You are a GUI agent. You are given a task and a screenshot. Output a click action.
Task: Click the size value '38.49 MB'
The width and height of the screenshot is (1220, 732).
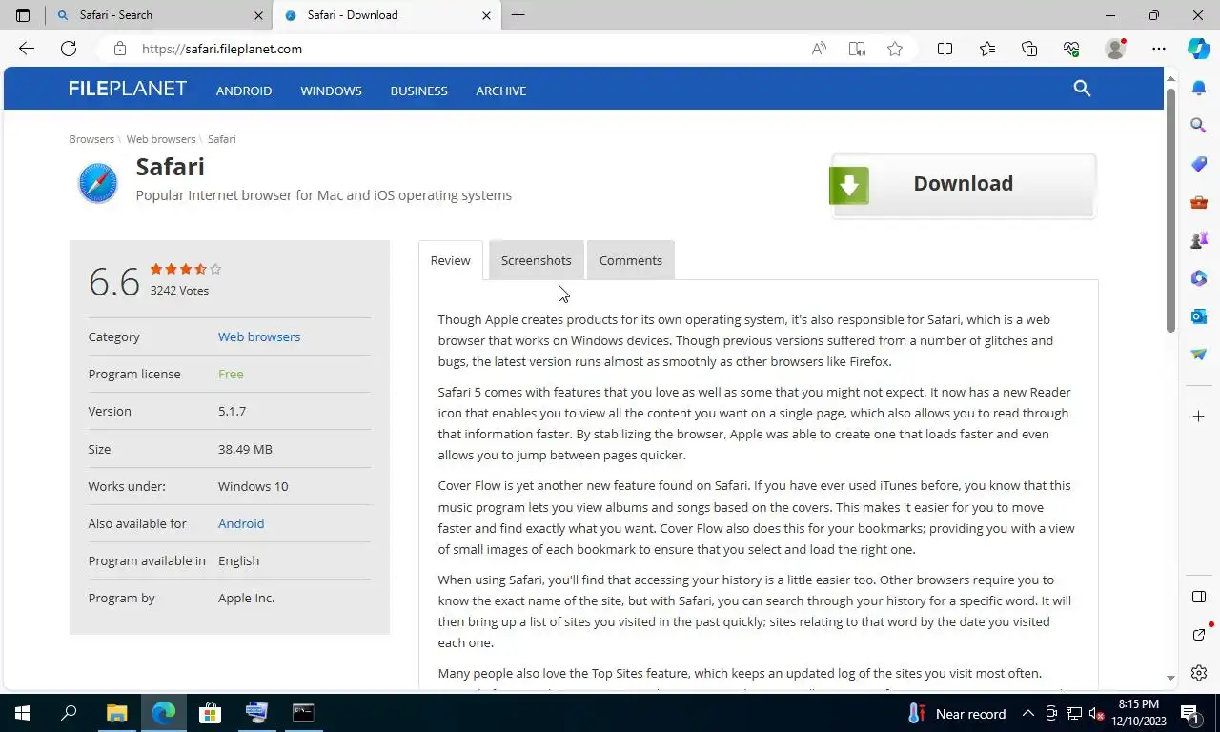(x=245, y=449)
